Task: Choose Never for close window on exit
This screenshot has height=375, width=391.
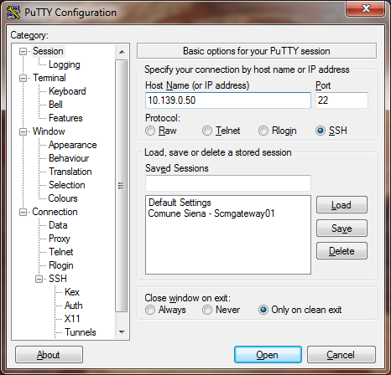Action: click(x=207, y=310)
